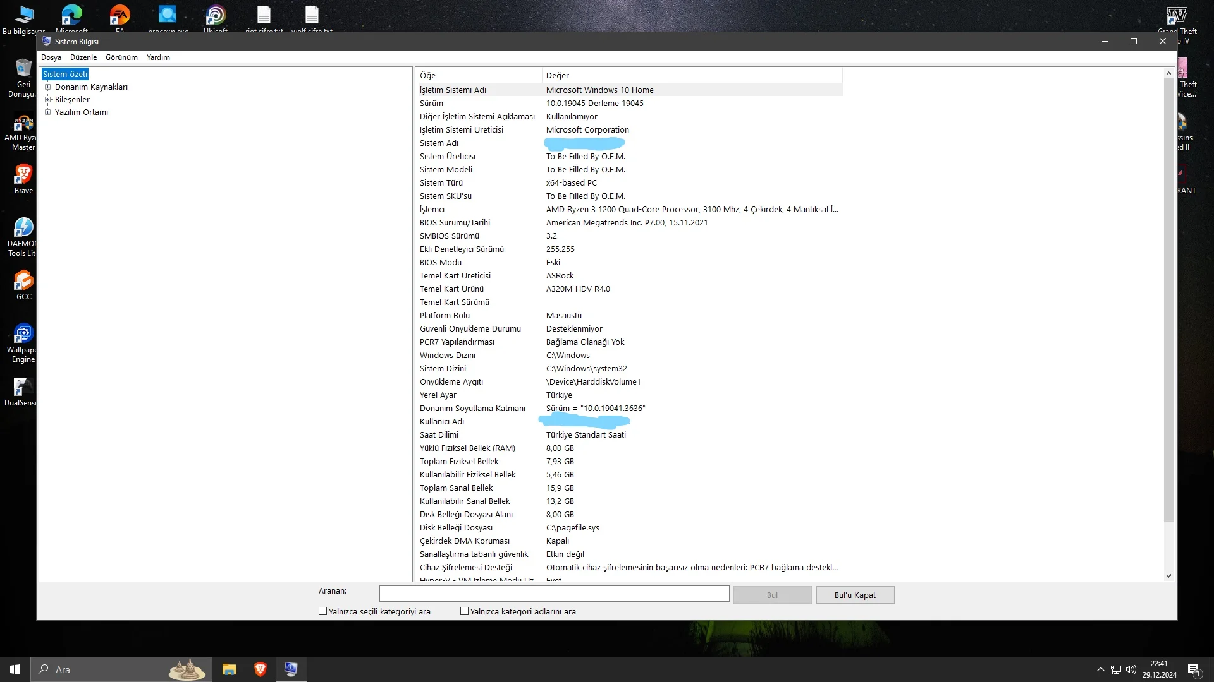Viewport: 1214px width, 682px height.
Task: Open the Yardım menu
Action: (x=158, y=57)
